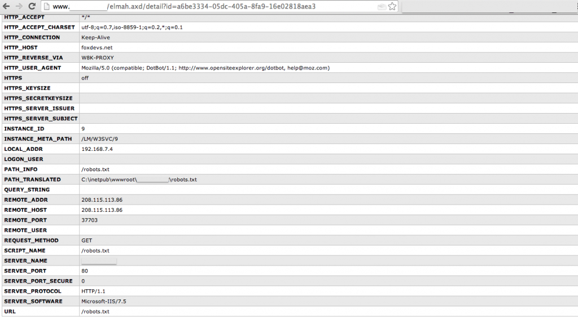
Task: Click the REQUEST_METHOD GET value
Action: pyautogui.click(x=86, y=241)
